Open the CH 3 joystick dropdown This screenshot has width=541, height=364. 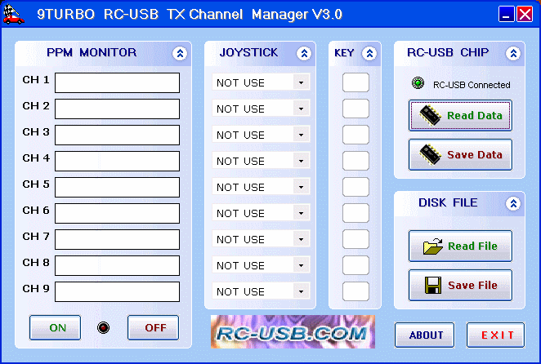pos(302,135)
